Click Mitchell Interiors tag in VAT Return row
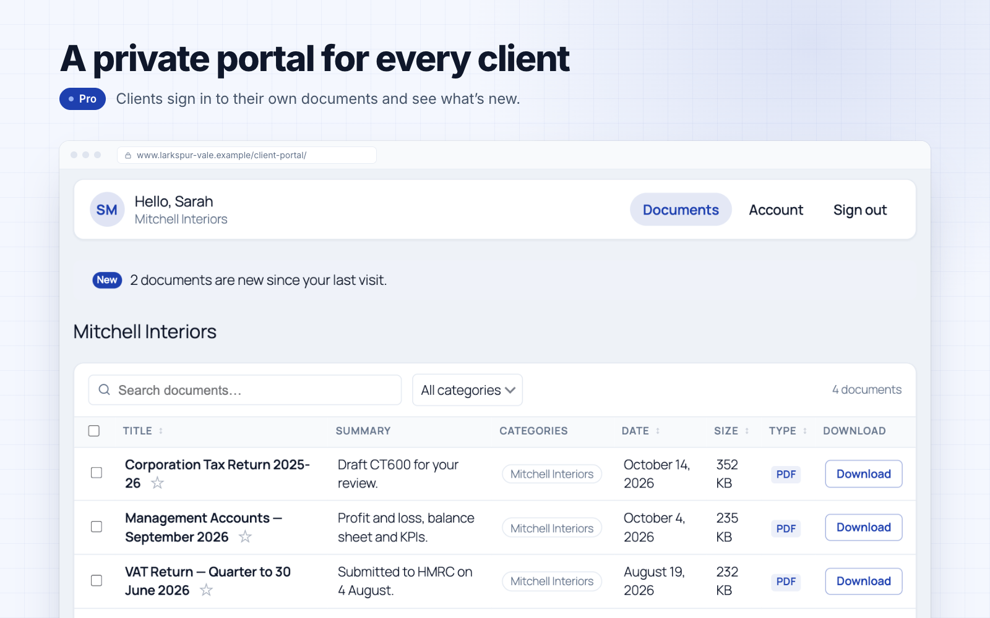Viewport: 990px width, 618px height. pyautogui.click(x=552, y=581)
